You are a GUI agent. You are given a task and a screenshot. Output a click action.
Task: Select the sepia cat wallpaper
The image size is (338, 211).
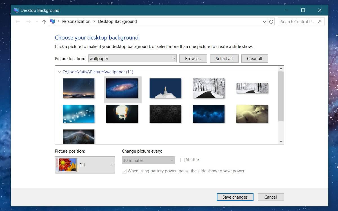(x=252, y=114)
